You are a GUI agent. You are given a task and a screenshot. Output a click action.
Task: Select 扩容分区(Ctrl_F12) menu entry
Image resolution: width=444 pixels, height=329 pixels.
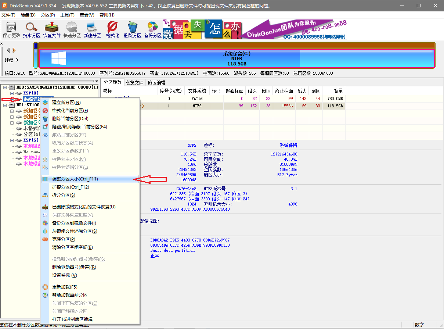(x=90, y=187)
